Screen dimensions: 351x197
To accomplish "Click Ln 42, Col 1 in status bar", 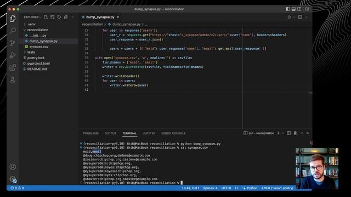I will pyautogui.click(x=190, y=188).
